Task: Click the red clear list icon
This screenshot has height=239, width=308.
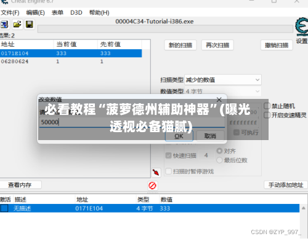Action: click(x=152, y=186)
